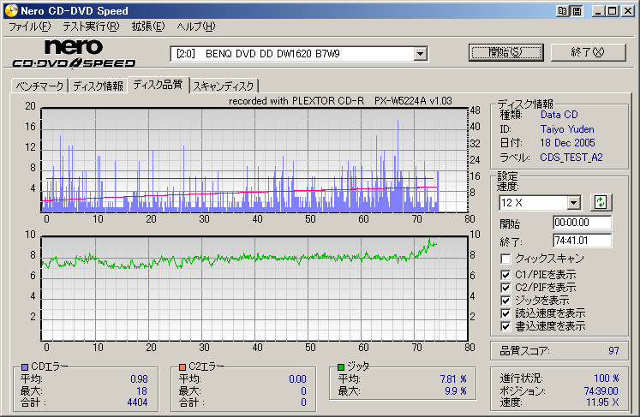Toggle the 書込速度を表示 checkbox
Viewport: 640px width, 417px height.
pyautogui.click(x=506, y=326)
